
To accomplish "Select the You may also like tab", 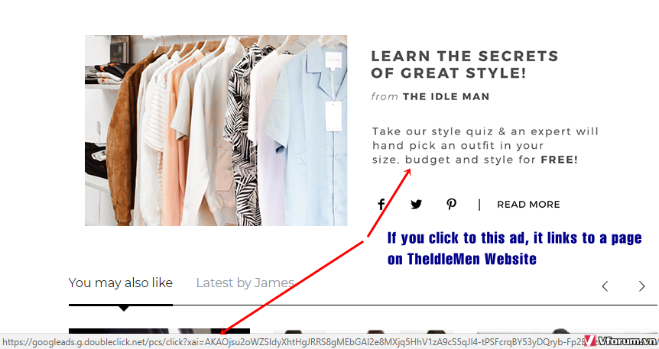I will point(121,283).
